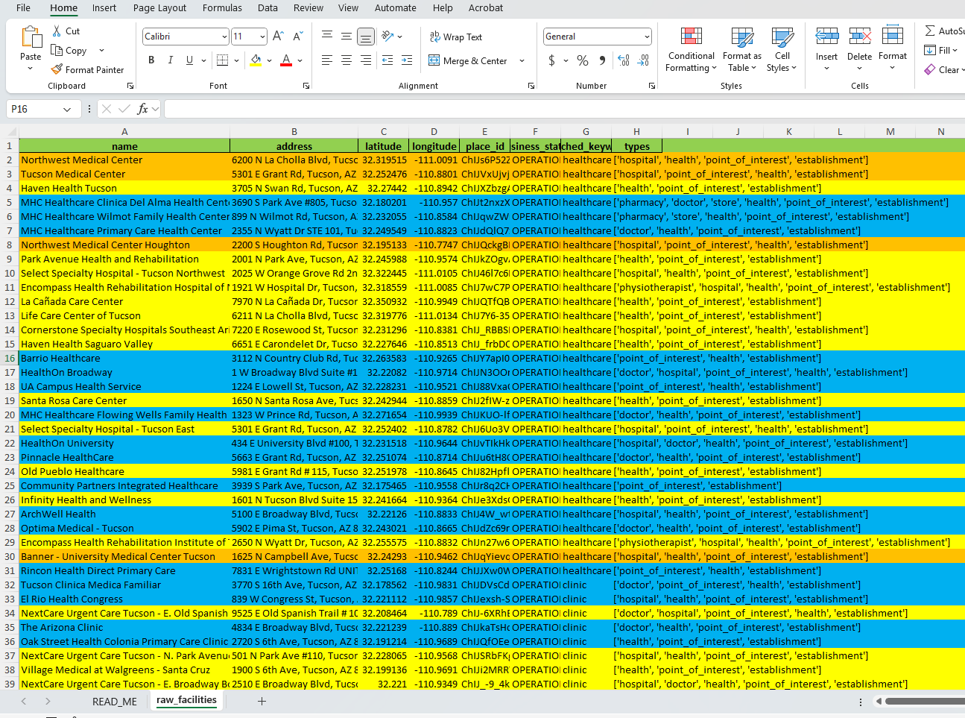Expand the Name Box dropdown arrow
The width and height of the screenshot is (965, 718).
click(67, 110)
